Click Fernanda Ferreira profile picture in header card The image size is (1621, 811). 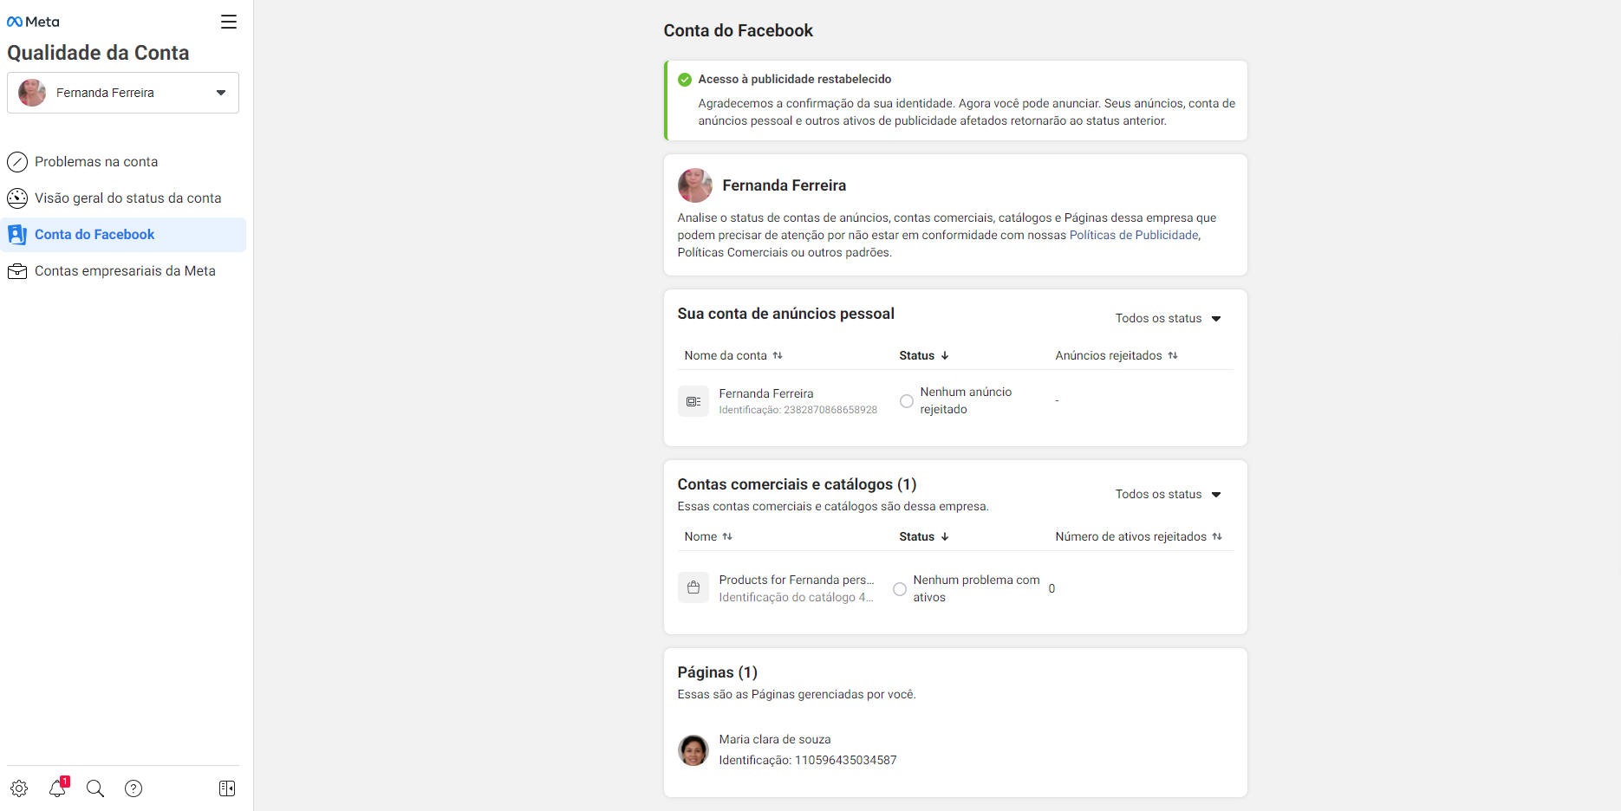[695, 185]
